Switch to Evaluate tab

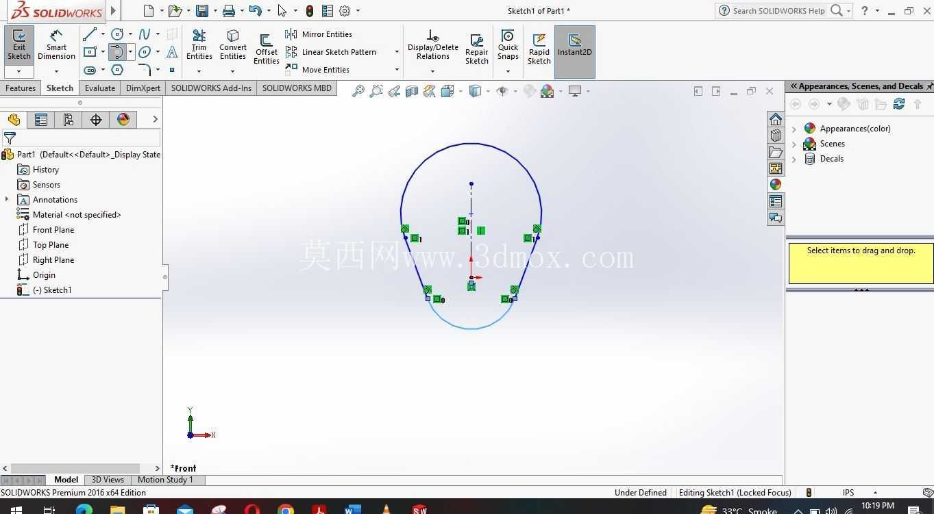[x=100, y=88]
